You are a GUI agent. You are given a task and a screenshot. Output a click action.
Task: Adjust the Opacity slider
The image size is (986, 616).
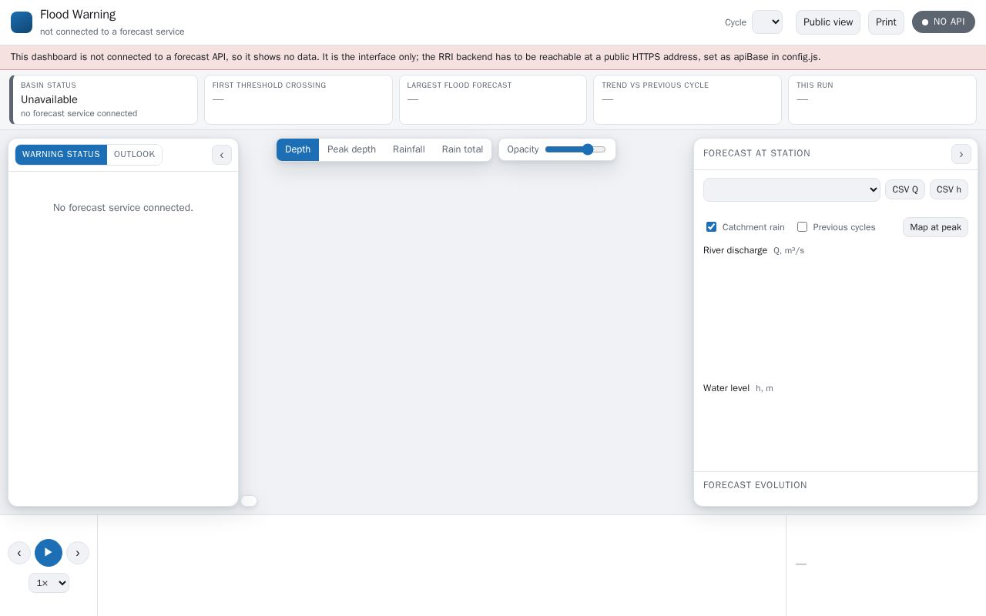coord(575,149)
